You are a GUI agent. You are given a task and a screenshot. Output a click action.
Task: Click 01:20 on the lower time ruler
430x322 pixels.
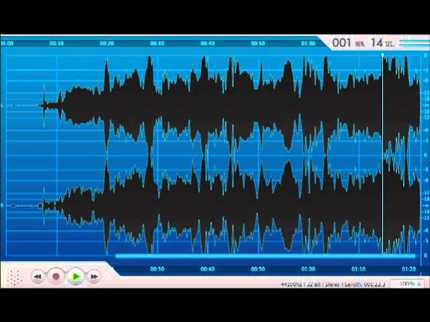coord(409,269)
